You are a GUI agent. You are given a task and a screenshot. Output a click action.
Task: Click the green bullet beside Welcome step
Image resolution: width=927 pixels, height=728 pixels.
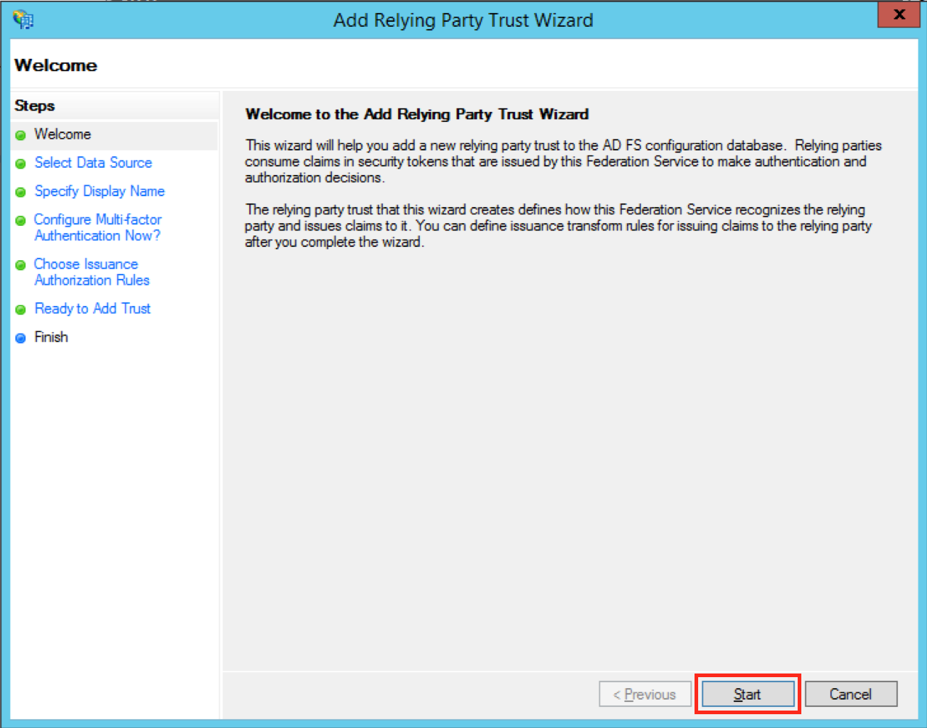pyautogui.click(x=20, y=135)
